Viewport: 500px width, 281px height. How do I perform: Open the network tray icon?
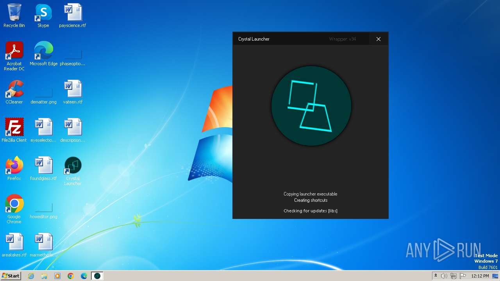click(454, 276)
